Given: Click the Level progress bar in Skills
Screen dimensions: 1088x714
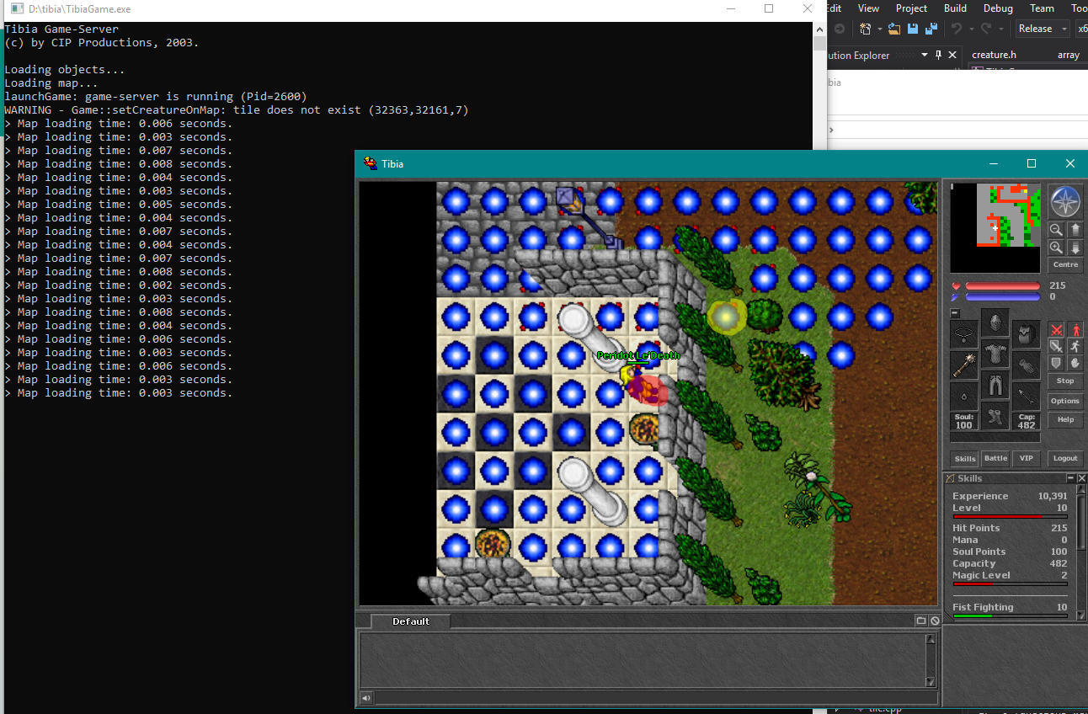Looking at the screenshot, I should click(1010, 516).
